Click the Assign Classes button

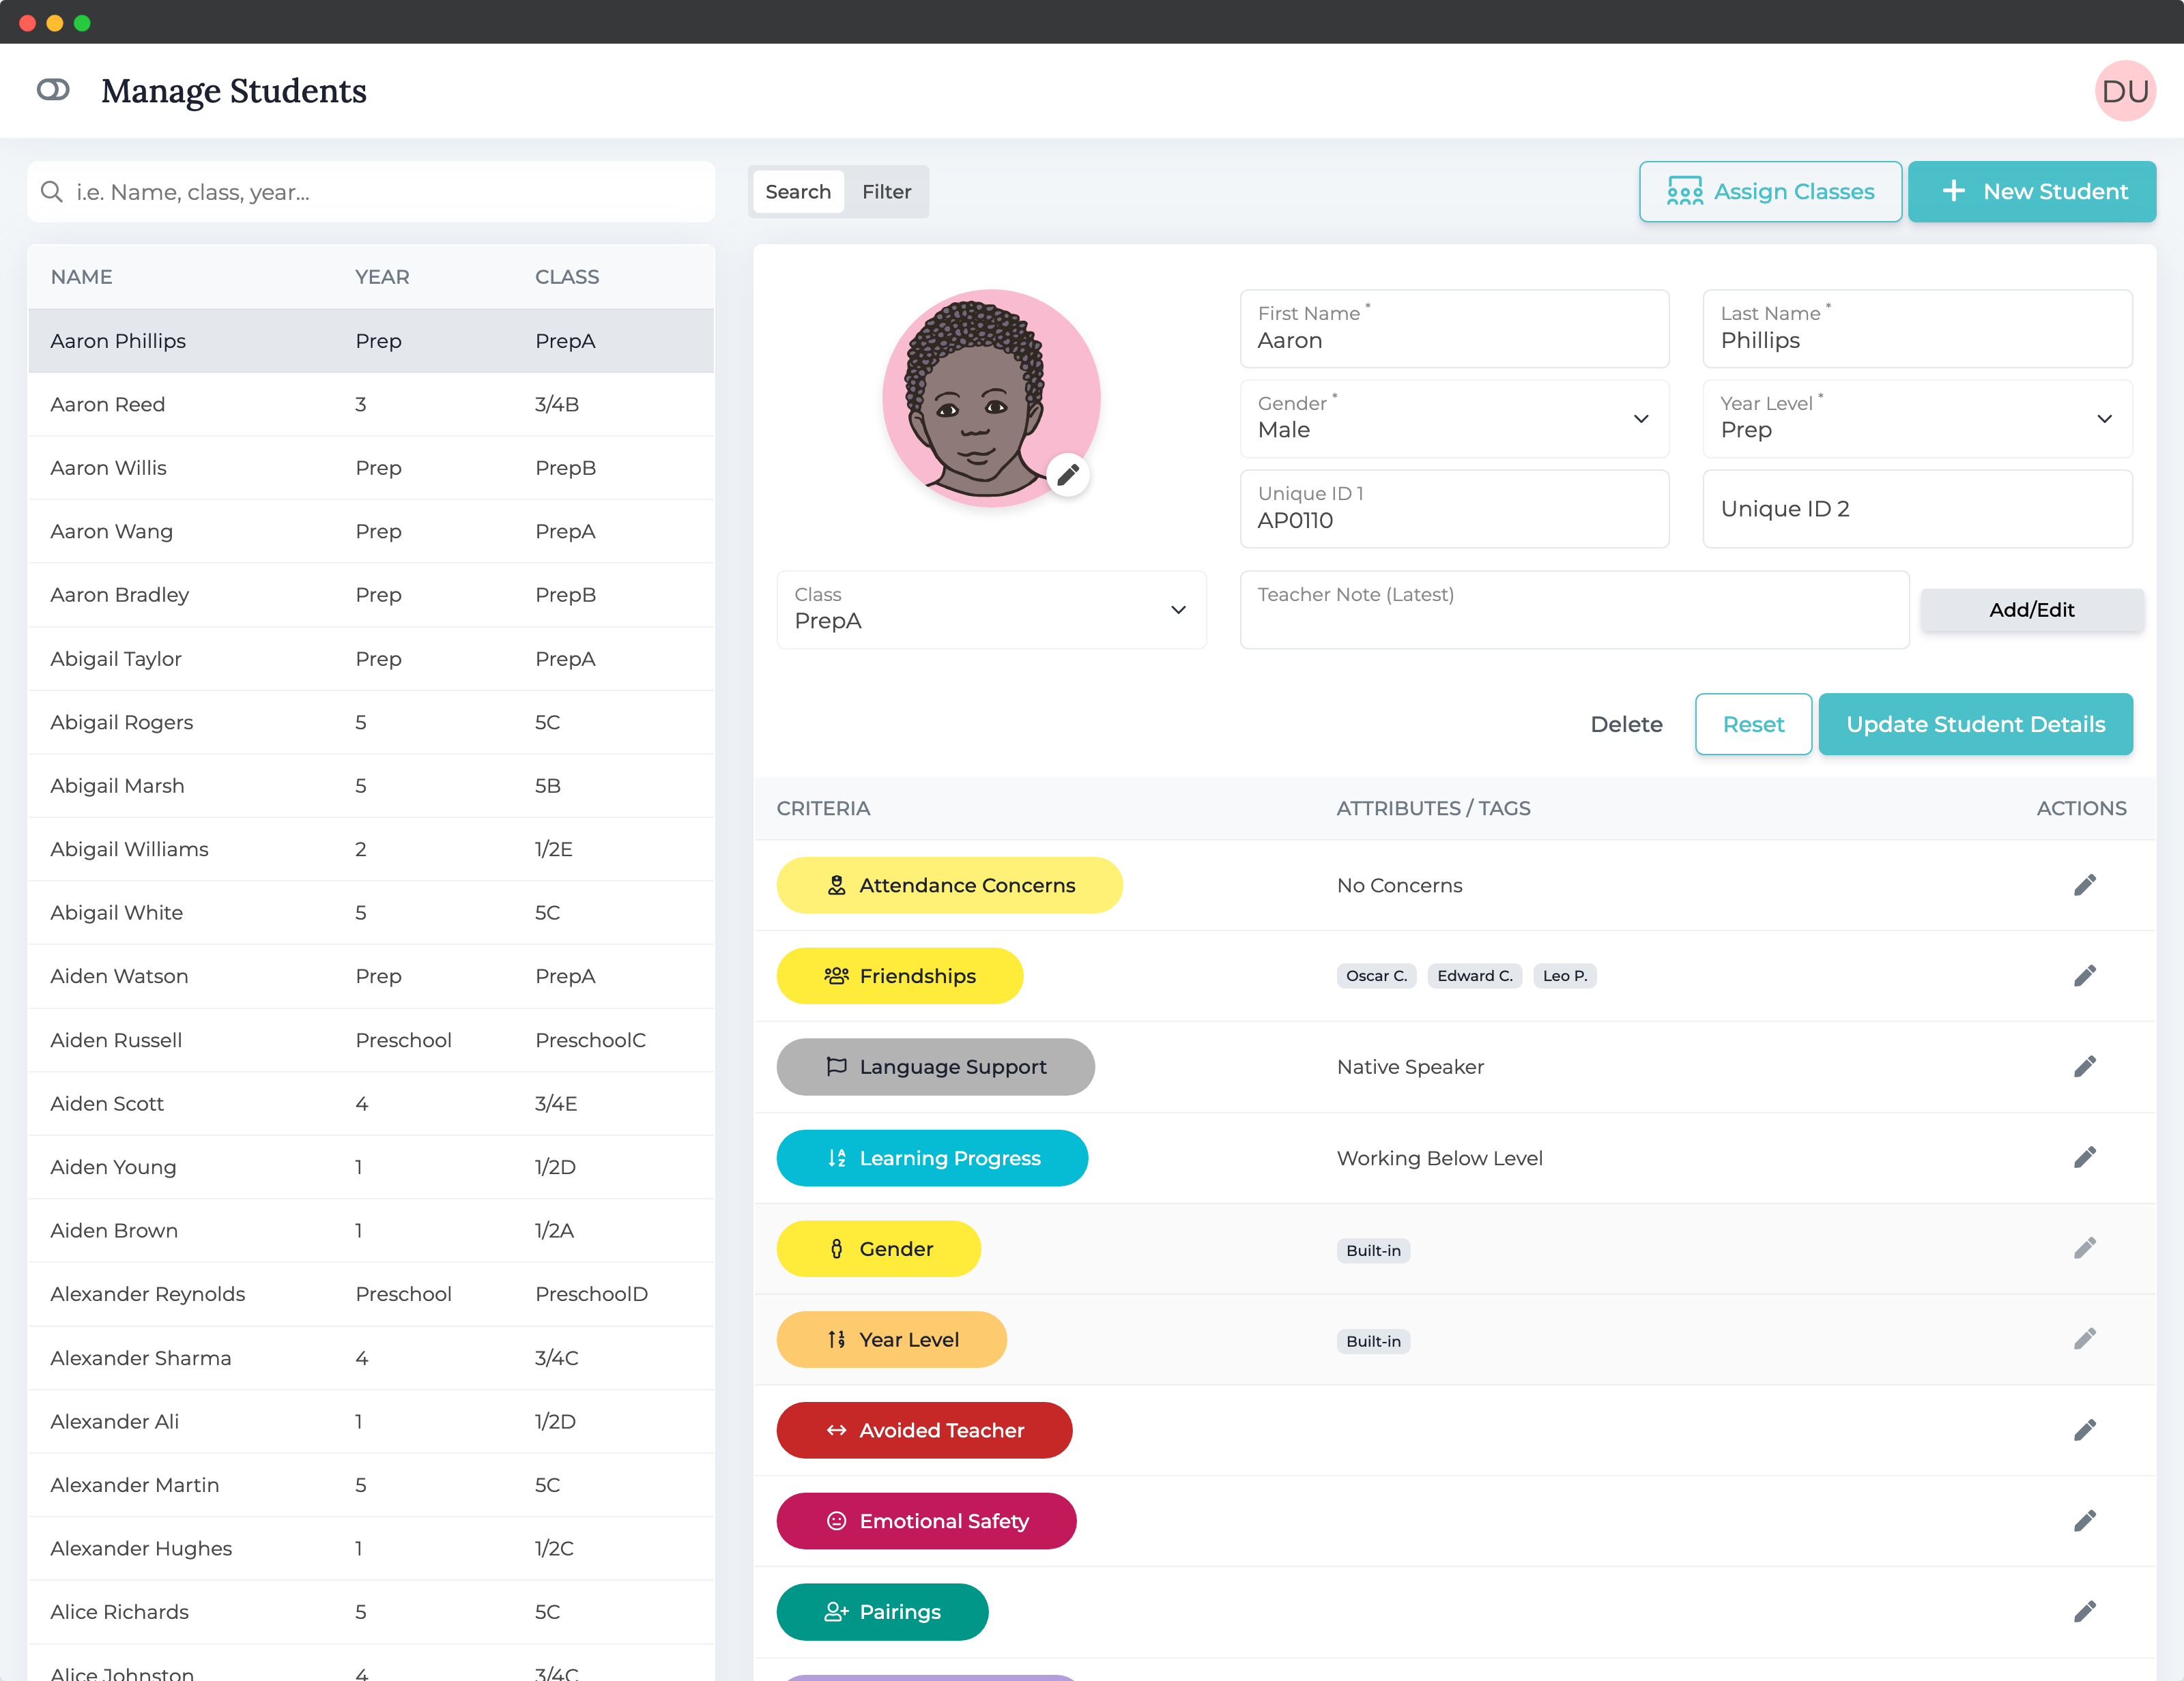[1769, 191]
